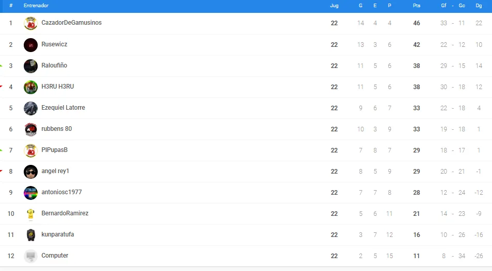Click position number 12 cell

tap(11, 256)
